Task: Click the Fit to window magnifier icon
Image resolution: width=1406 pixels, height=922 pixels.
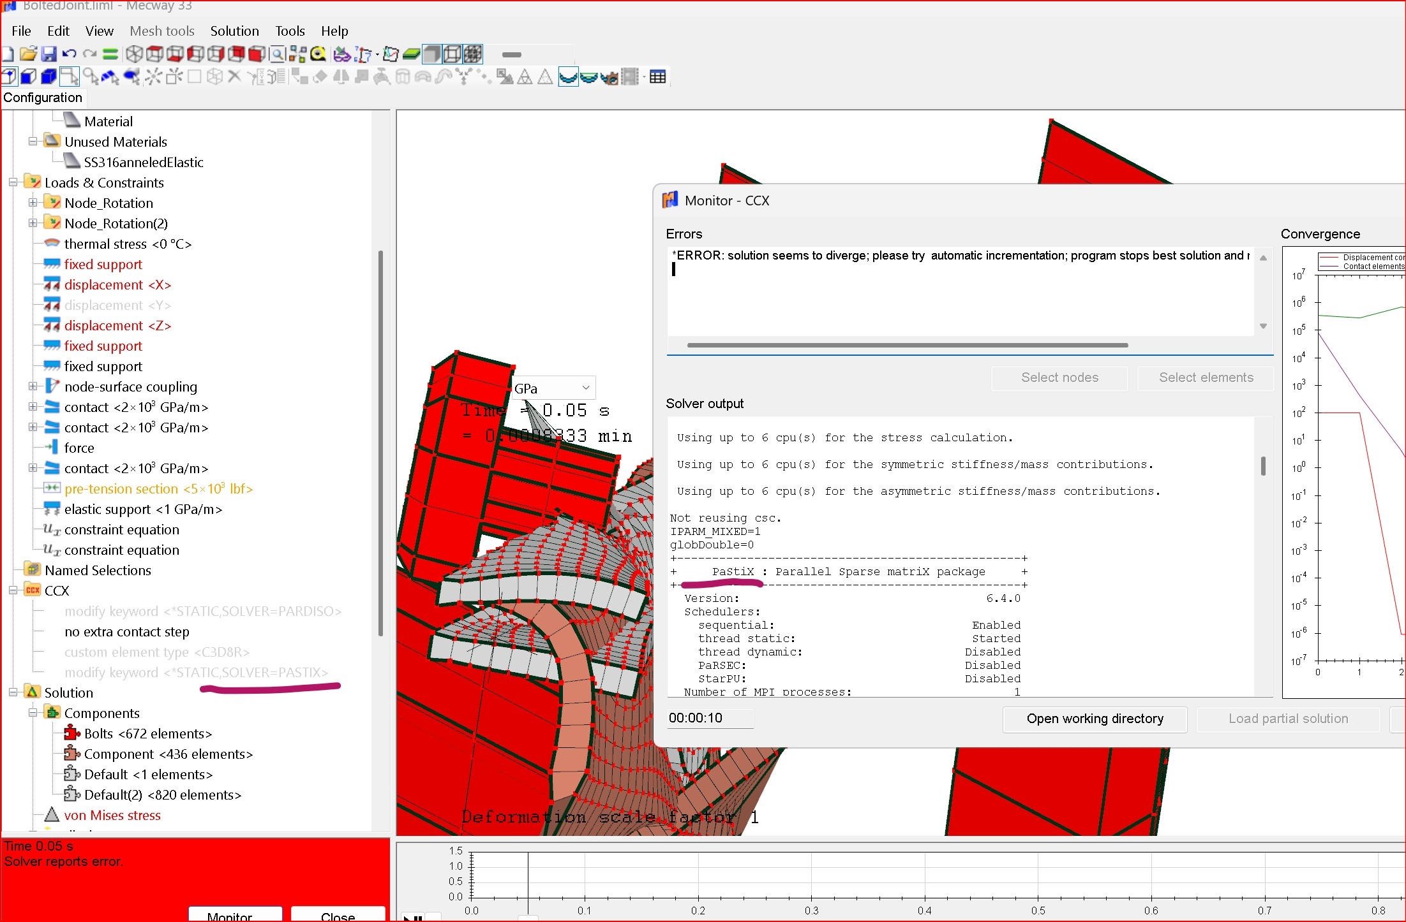Action: 277,54
